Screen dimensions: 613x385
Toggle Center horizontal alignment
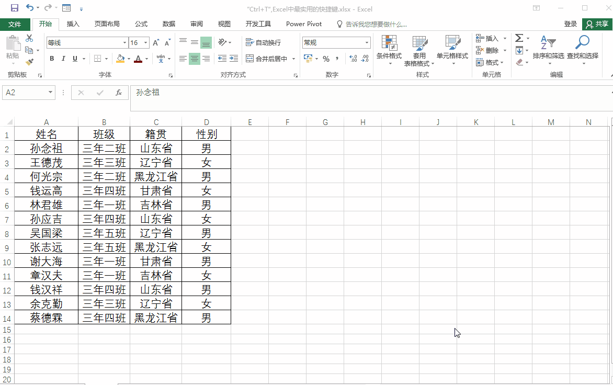pyautogui.click(x=194, y=59)
